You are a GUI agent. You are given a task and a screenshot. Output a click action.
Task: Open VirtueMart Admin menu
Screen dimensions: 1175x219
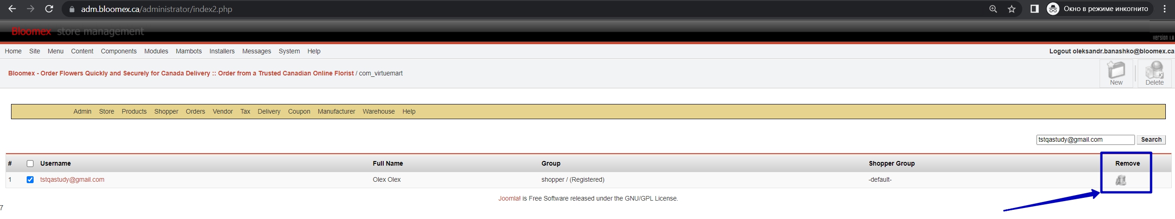coord(82,111)
